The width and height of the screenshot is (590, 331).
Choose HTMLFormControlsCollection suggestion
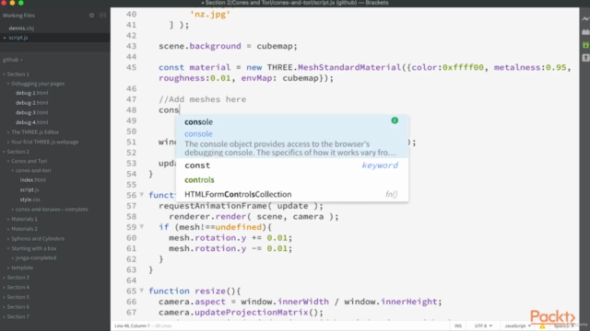[292, 194]
